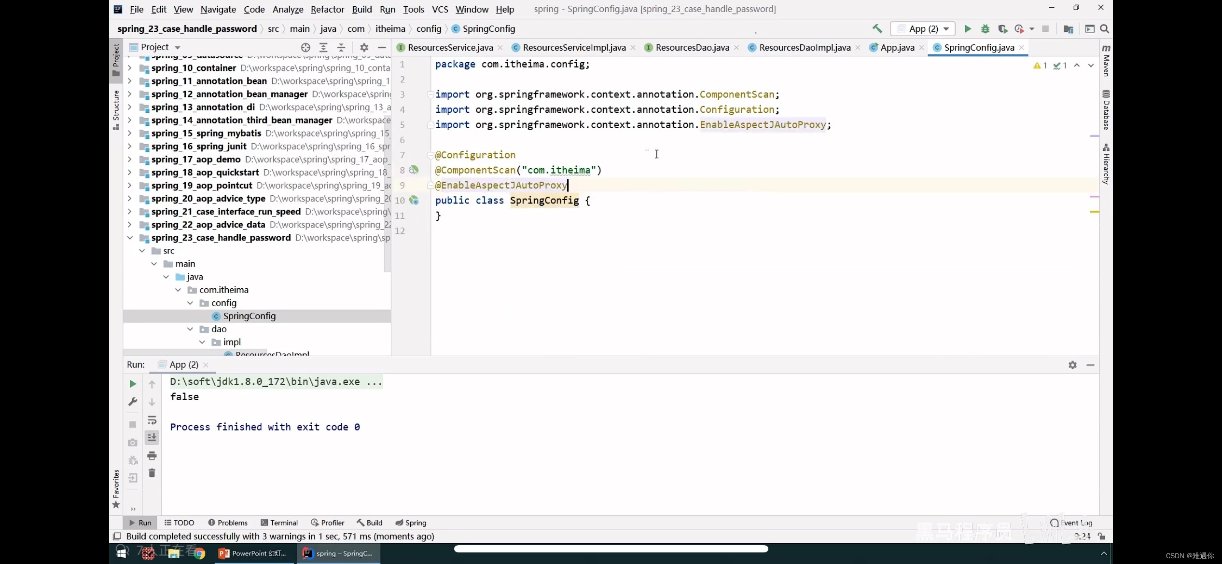The image size is (1222, 564).
Task: Open the Problems tool window
Action: click(x=228, y=523)
